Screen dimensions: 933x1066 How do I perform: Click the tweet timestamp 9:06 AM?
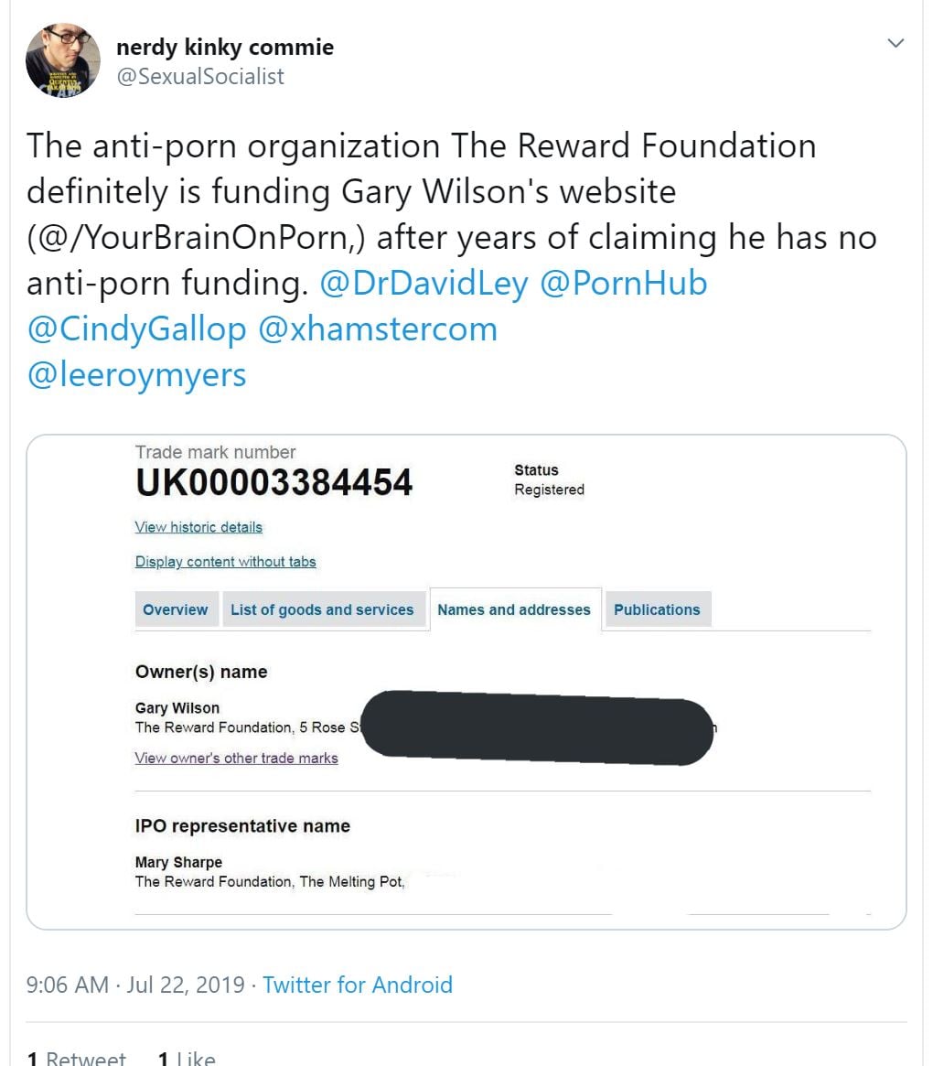(x=68, y=985)
